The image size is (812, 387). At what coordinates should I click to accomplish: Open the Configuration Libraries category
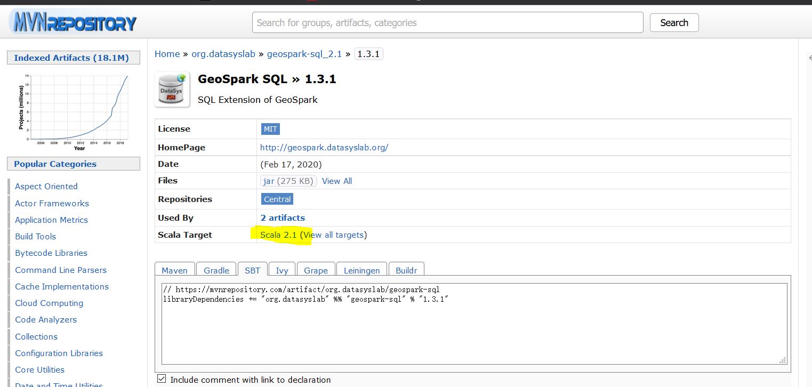click(x=59, y=353)
